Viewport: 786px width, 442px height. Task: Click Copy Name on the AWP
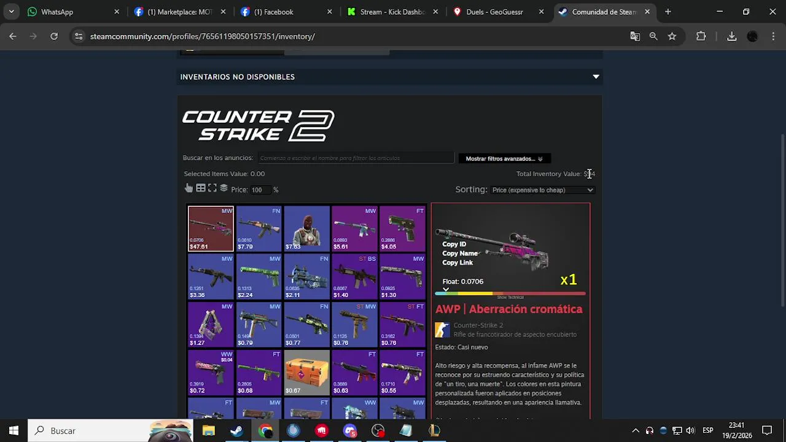point(460,254)
